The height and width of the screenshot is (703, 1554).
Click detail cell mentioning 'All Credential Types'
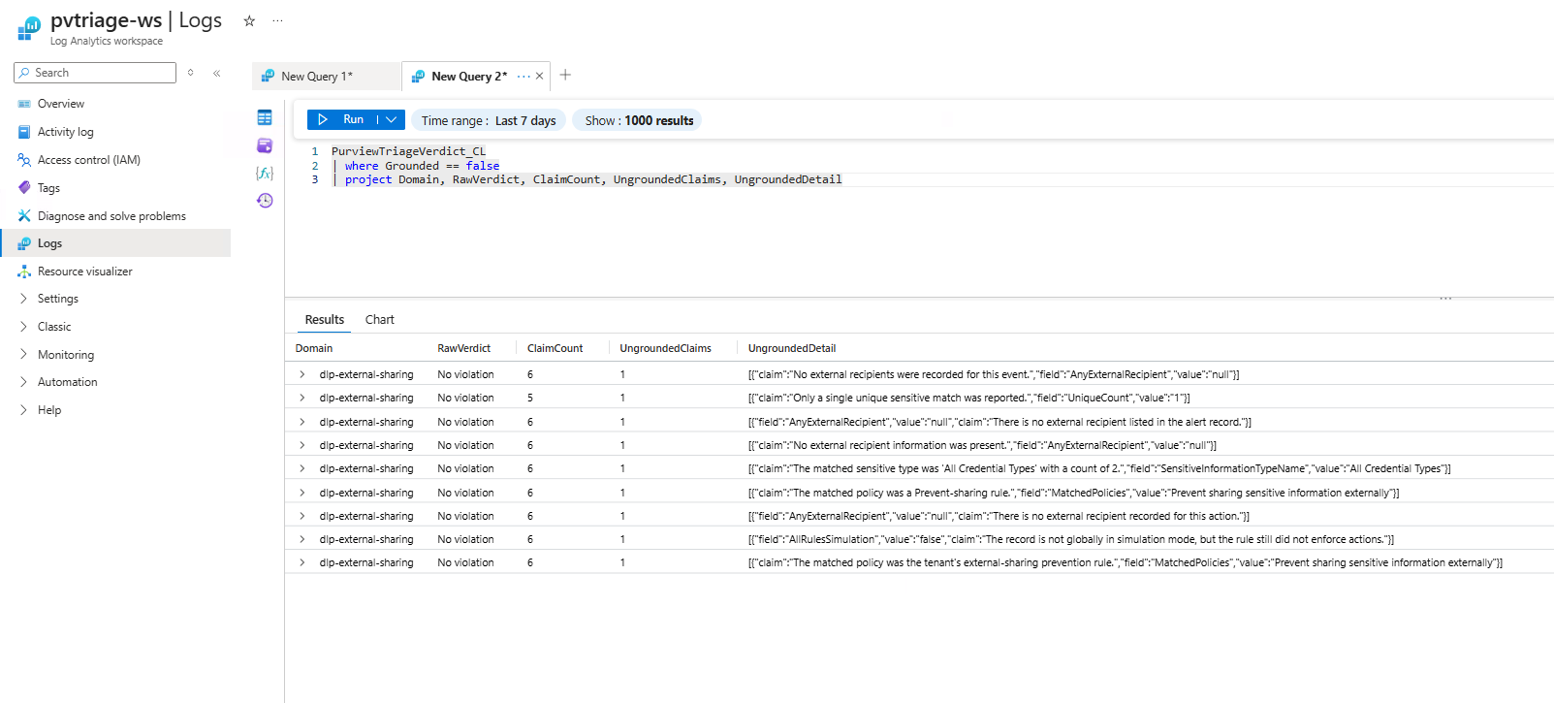click(1099, 468)
